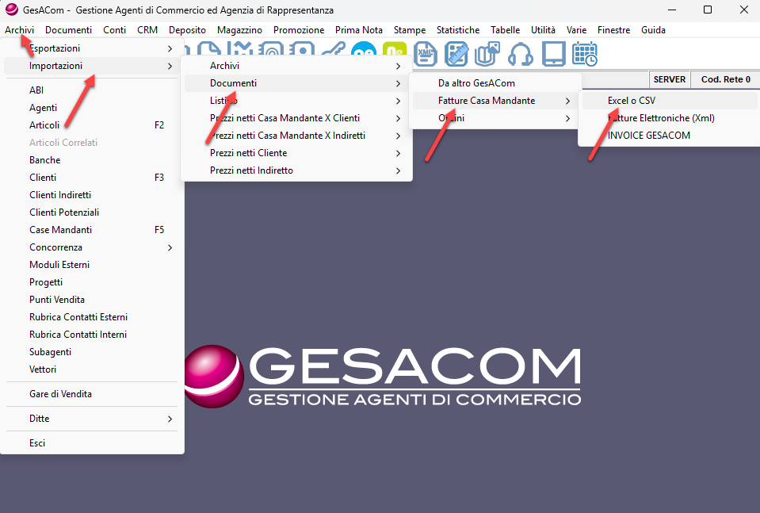Screen dimensions: 760x513
Task: Open the Documenti menu in the menu bar
Action: tap(68, 30)
